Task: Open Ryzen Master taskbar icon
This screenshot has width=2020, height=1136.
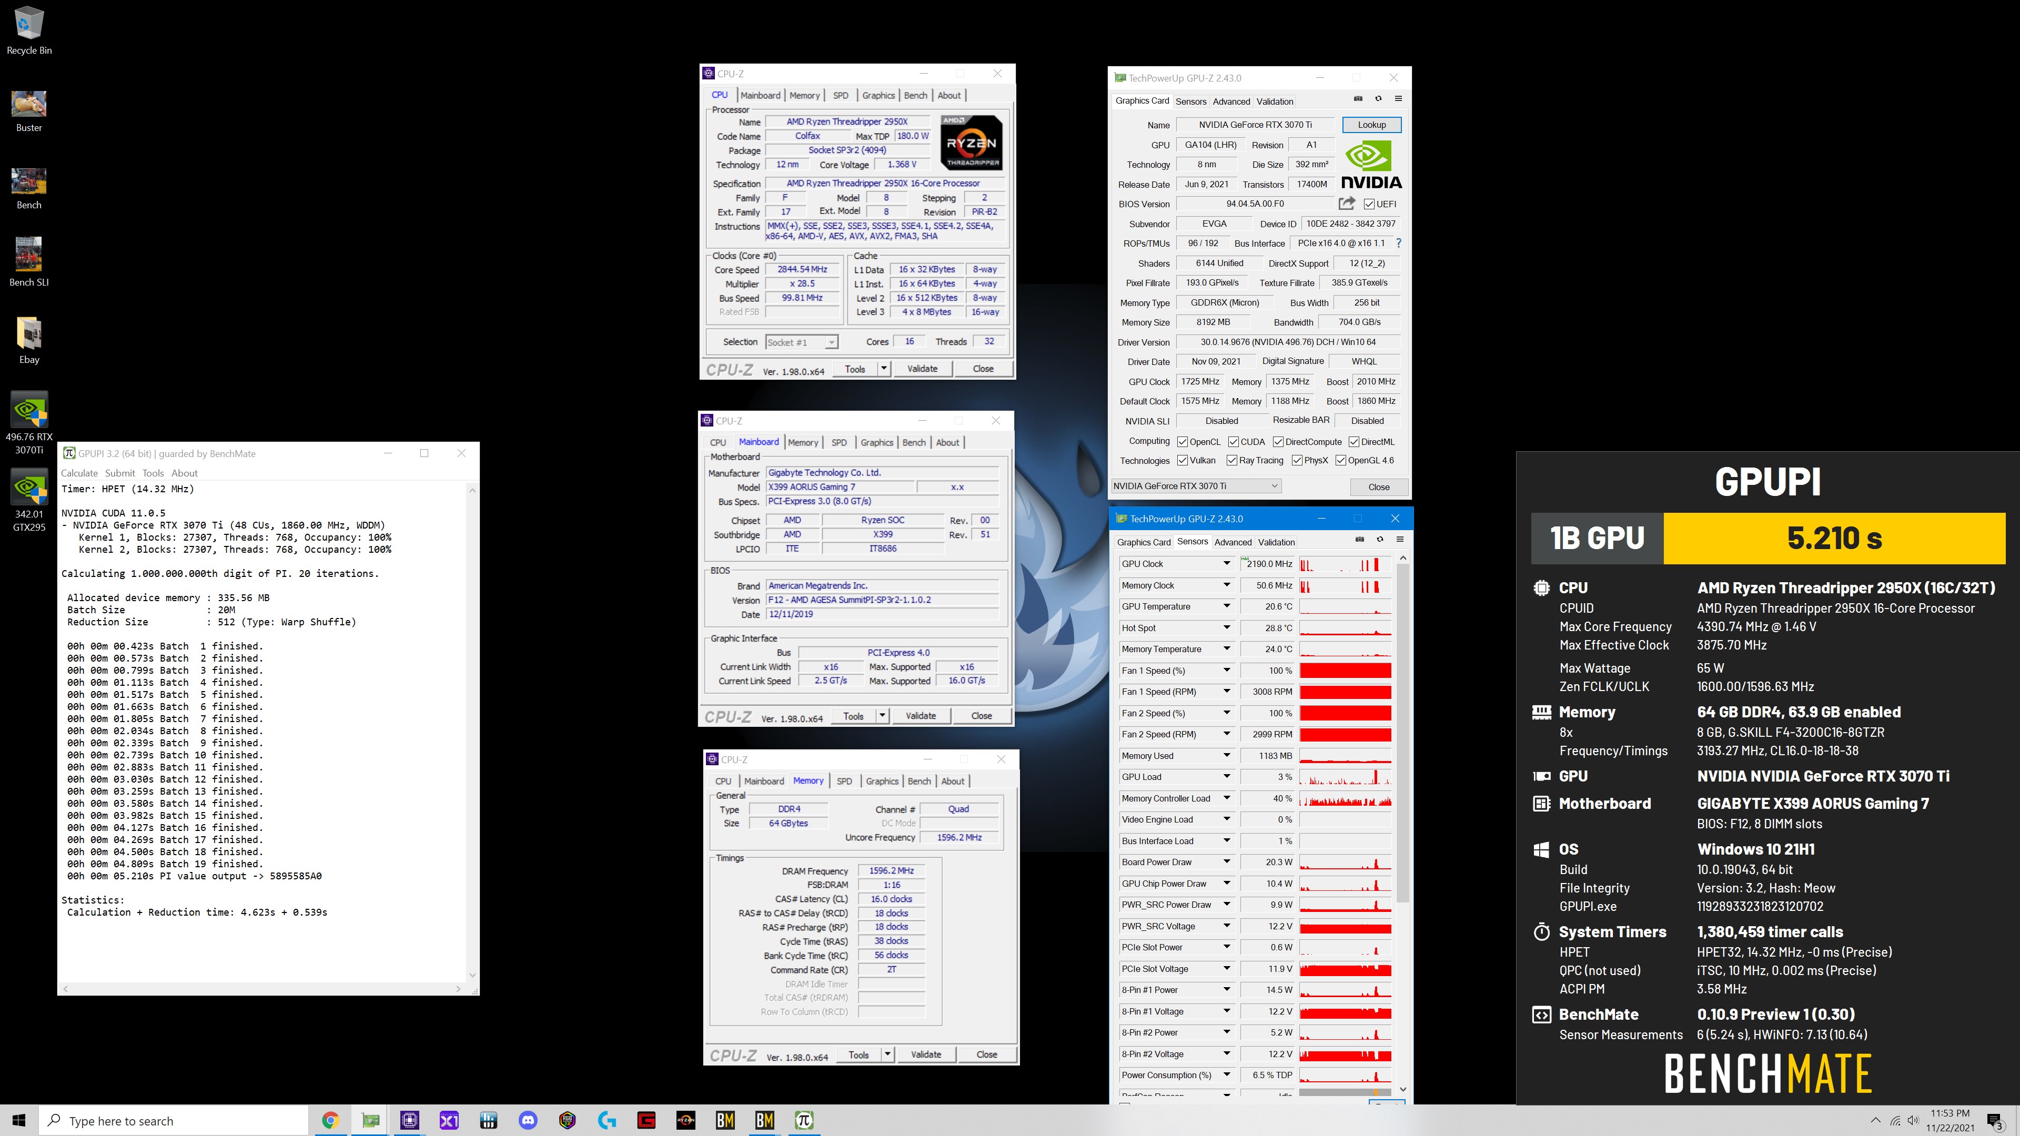Action: [x=685, y=1120]
